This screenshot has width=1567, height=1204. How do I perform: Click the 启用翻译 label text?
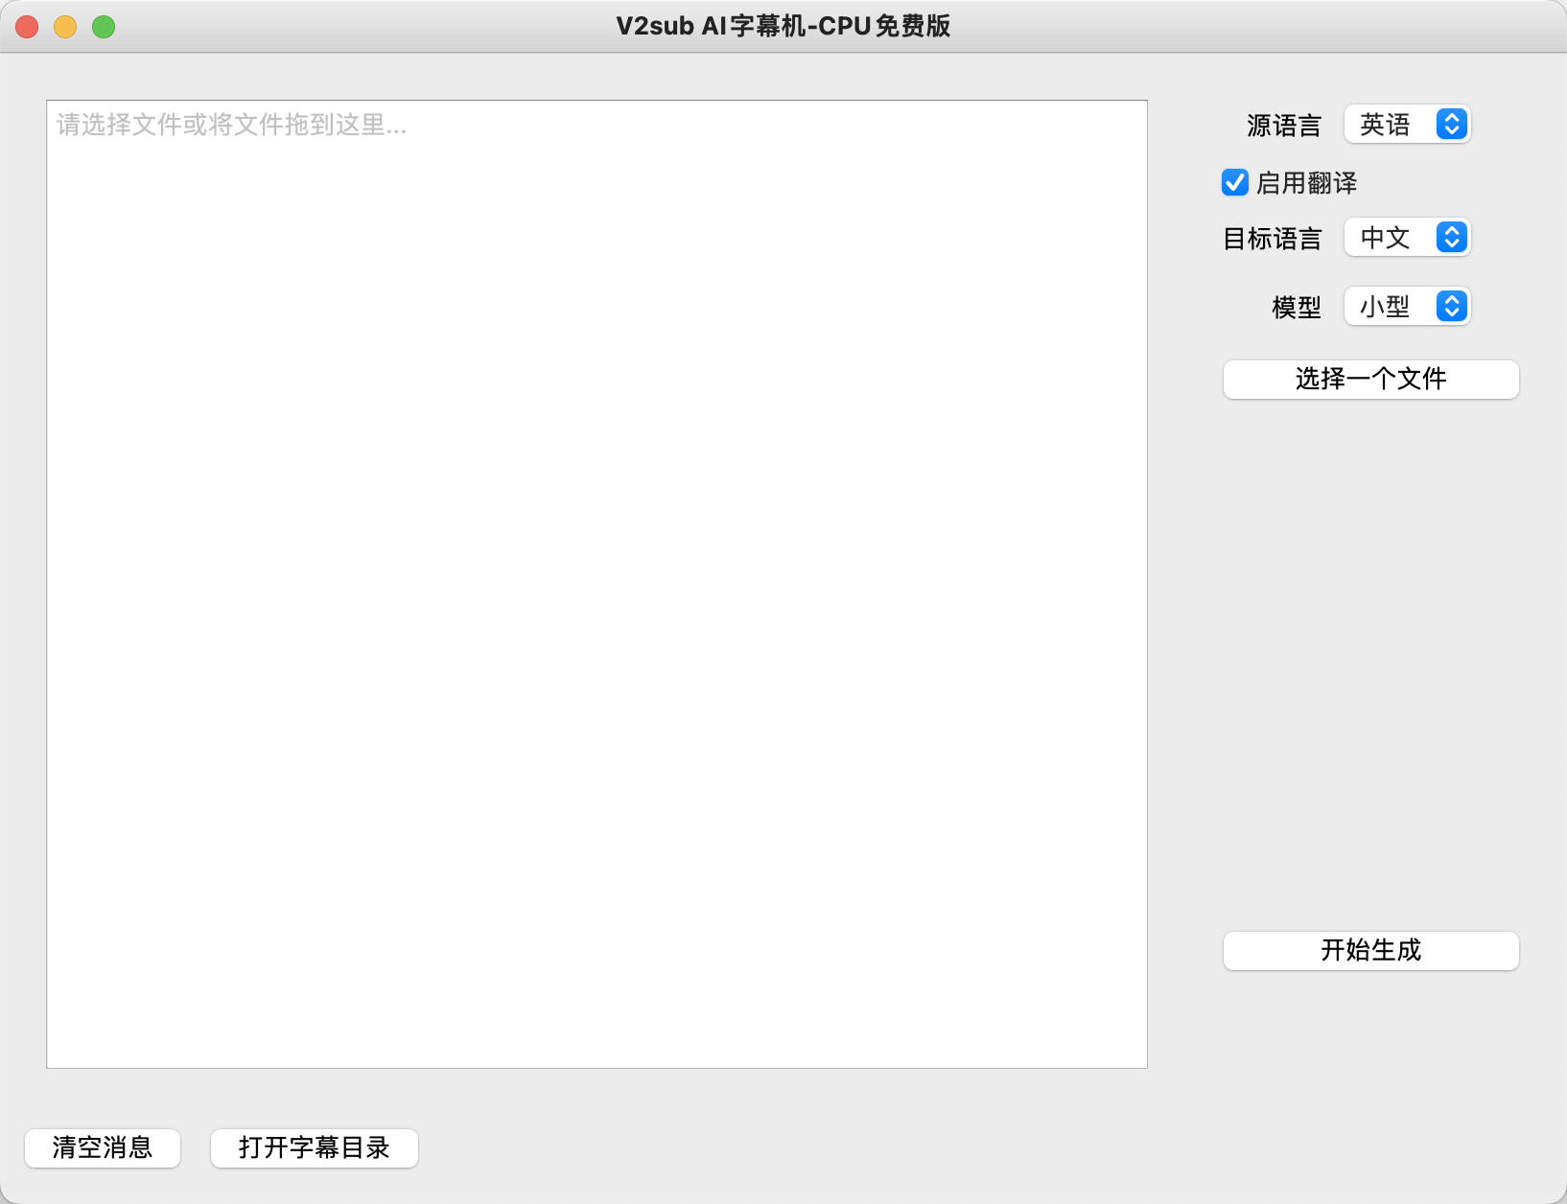click(x=1306, y=183)
